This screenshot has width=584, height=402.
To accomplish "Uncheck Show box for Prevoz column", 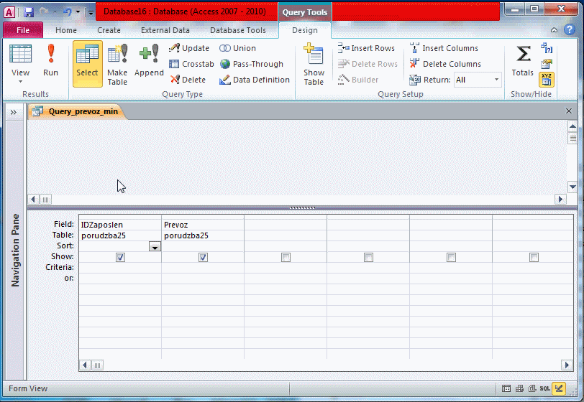I will point(203,257).
